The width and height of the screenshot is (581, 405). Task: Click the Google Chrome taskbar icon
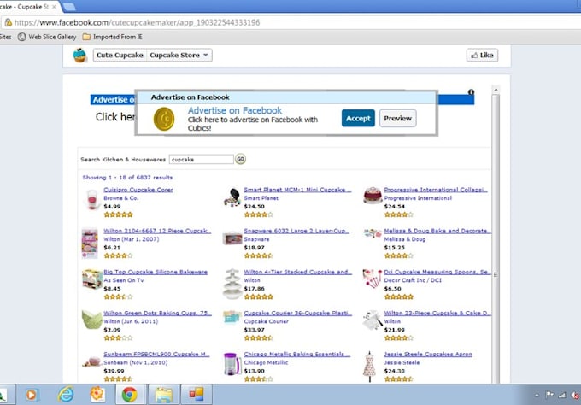129,395
